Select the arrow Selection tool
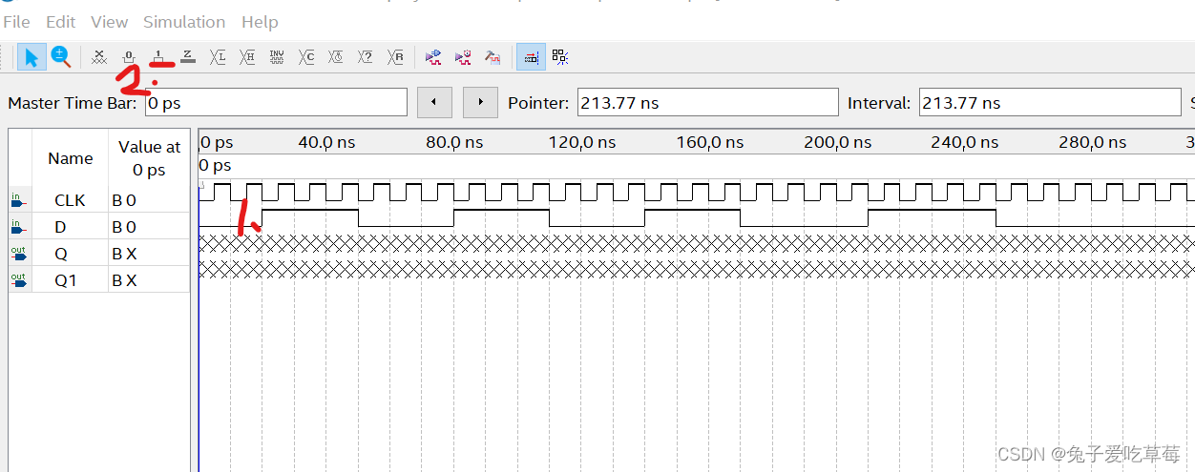The height and width of the screenshot is (472, 1195). pyautogui.click(x=31, y=57)
